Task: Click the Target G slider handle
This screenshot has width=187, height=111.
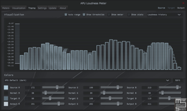Action: [x=110, y=98]
